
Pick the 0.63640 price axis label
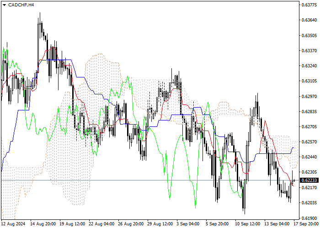[309, 20]
